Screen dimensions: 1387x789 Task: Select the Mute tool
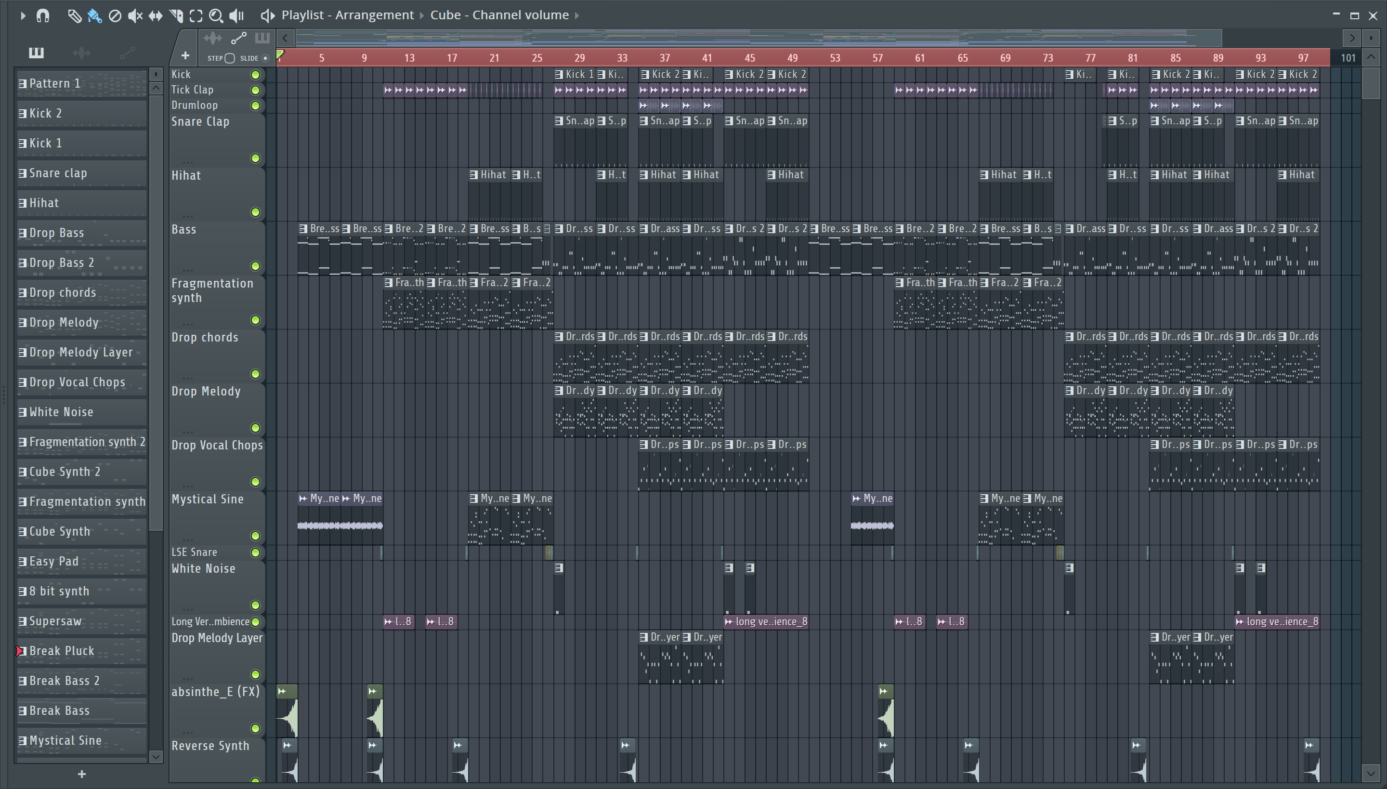[135, 16]
